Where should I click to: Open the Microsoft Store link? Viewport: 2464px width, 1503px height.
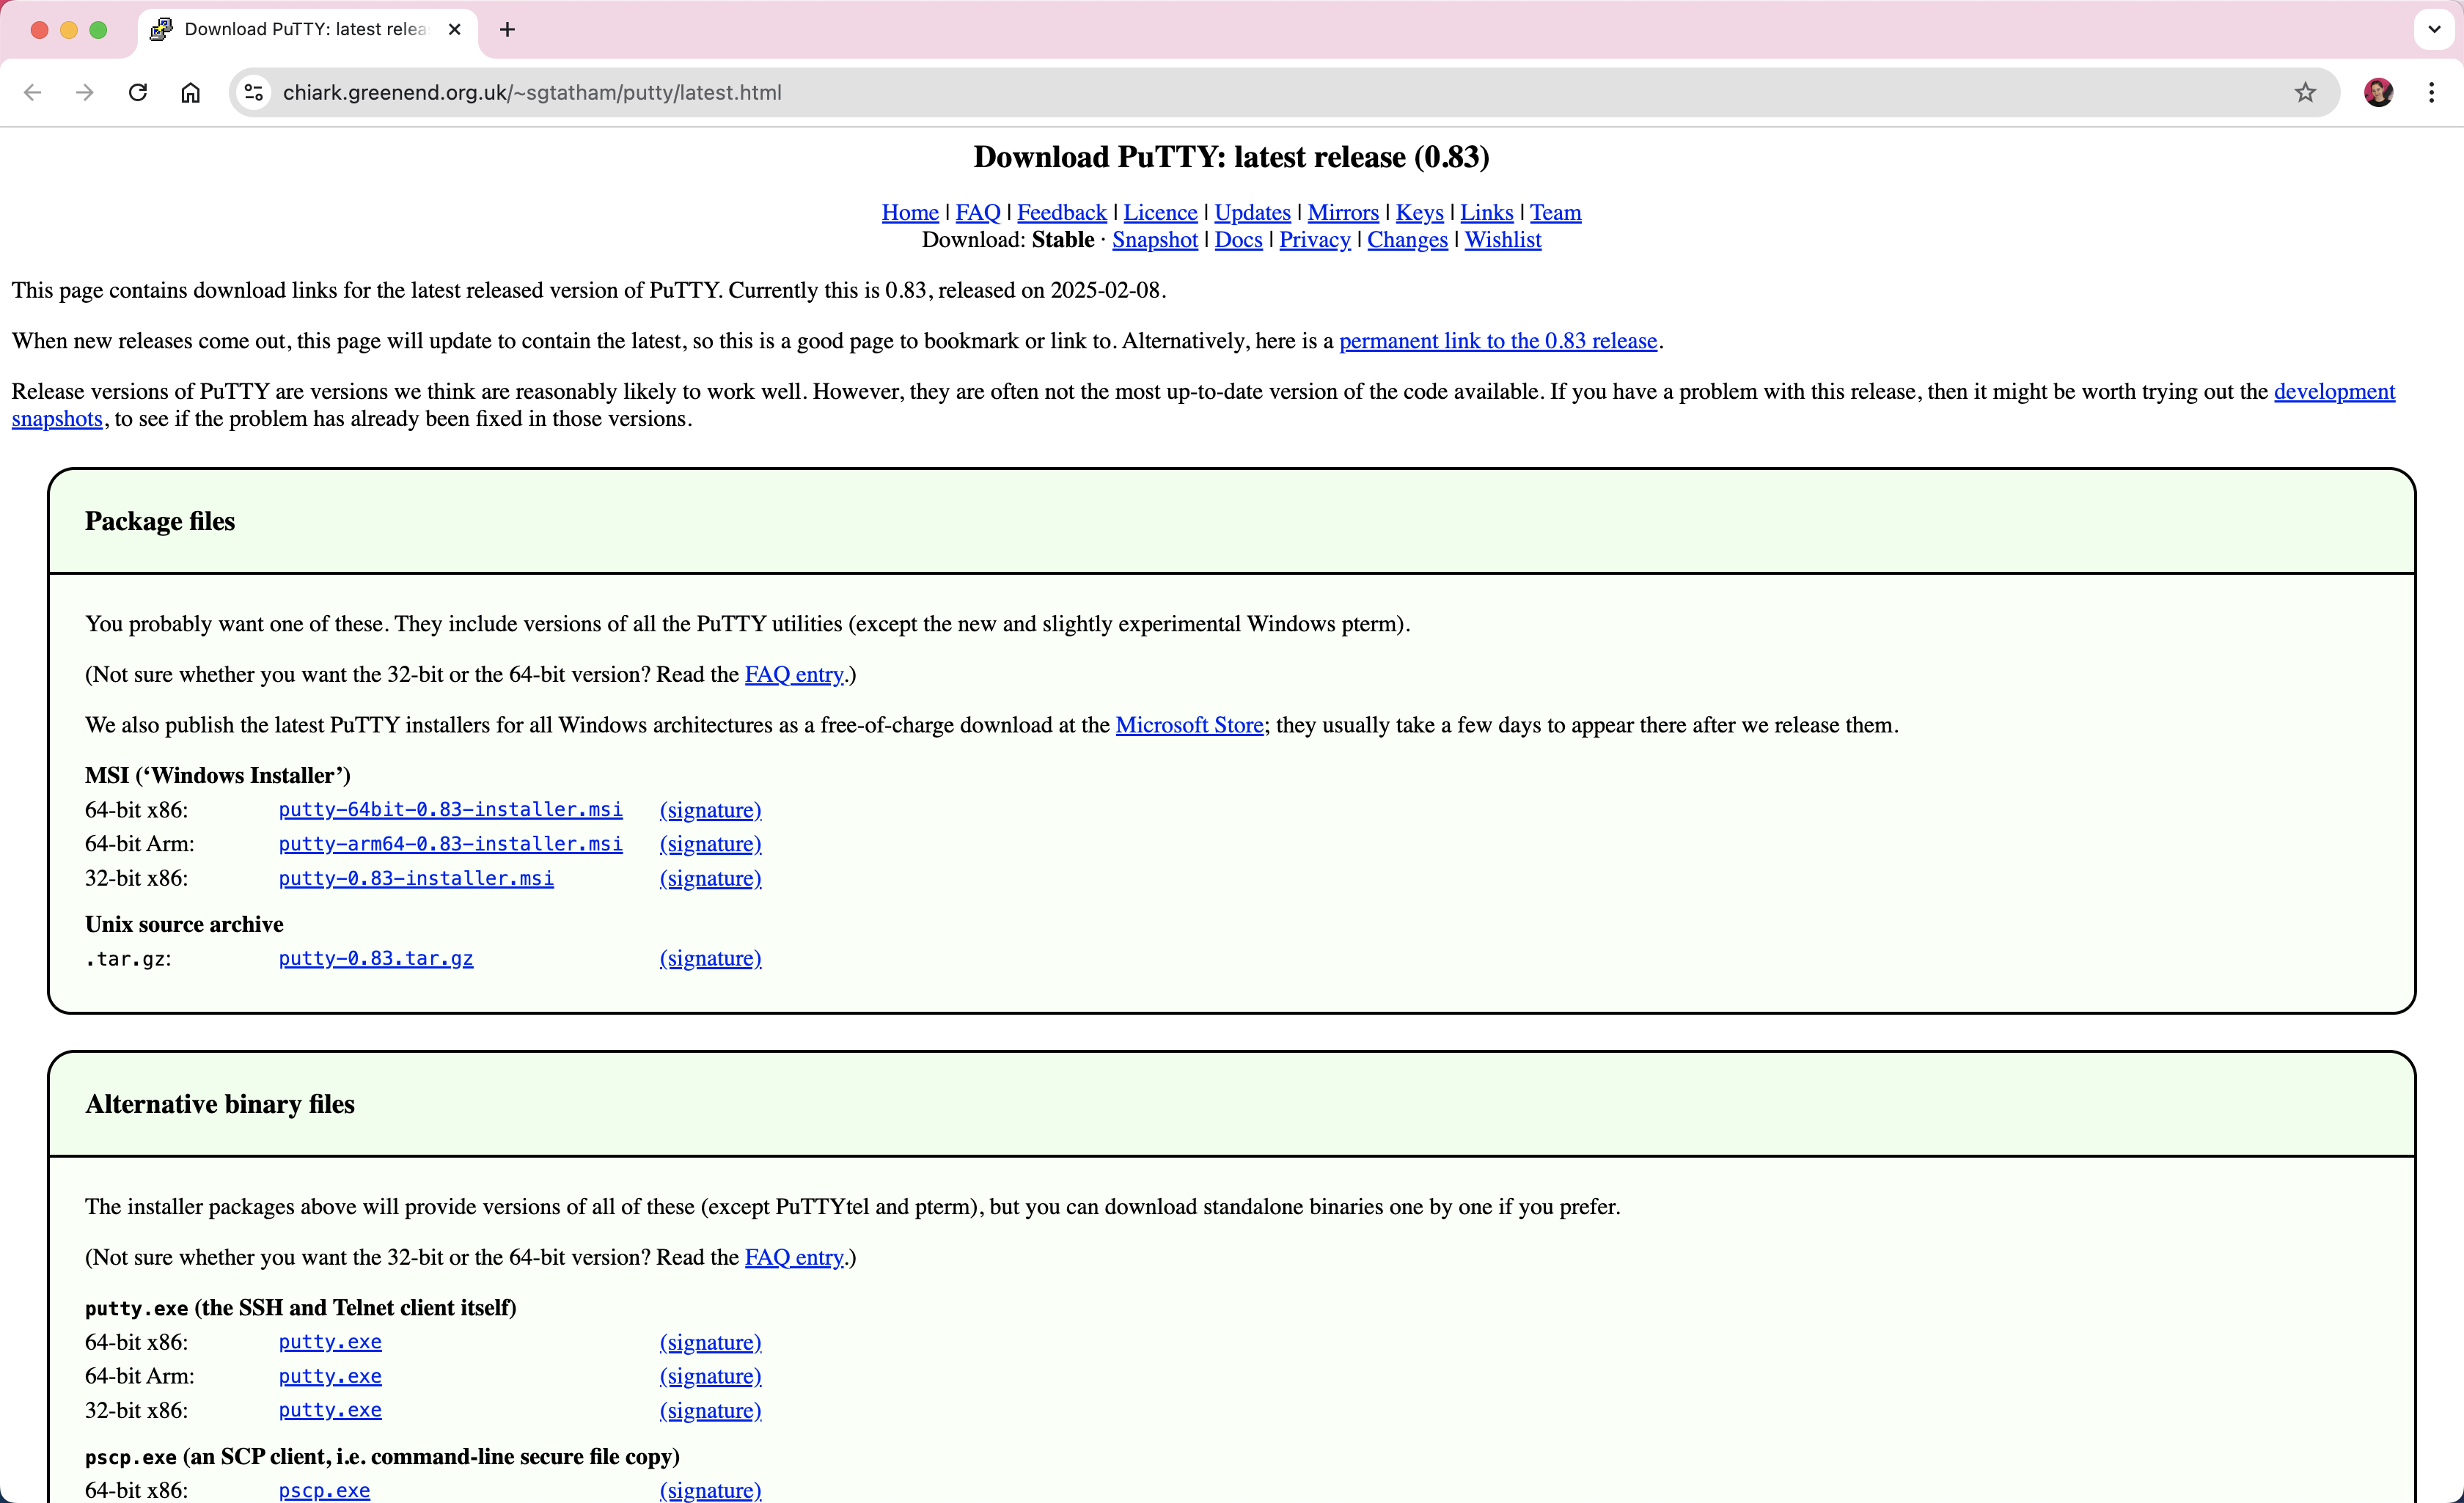(1189, 725)
